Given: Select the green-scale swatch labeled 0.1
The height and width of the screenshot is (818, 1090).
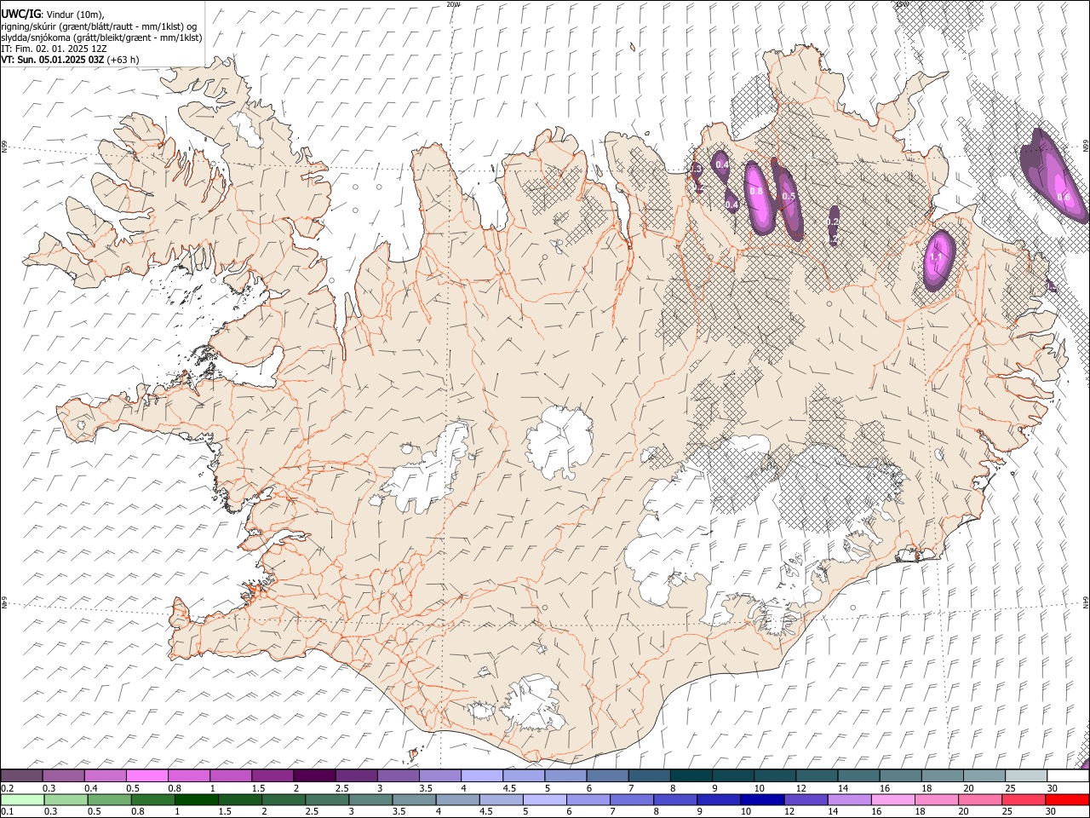Looking at the screenshot, I should pos(21,799).
